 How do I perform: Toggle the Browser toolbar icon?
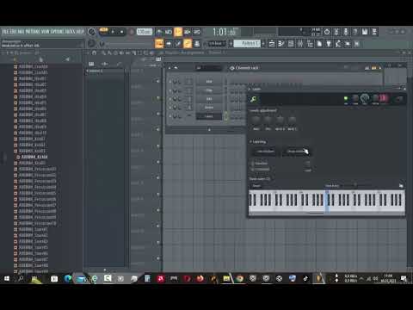click(310, 44)
